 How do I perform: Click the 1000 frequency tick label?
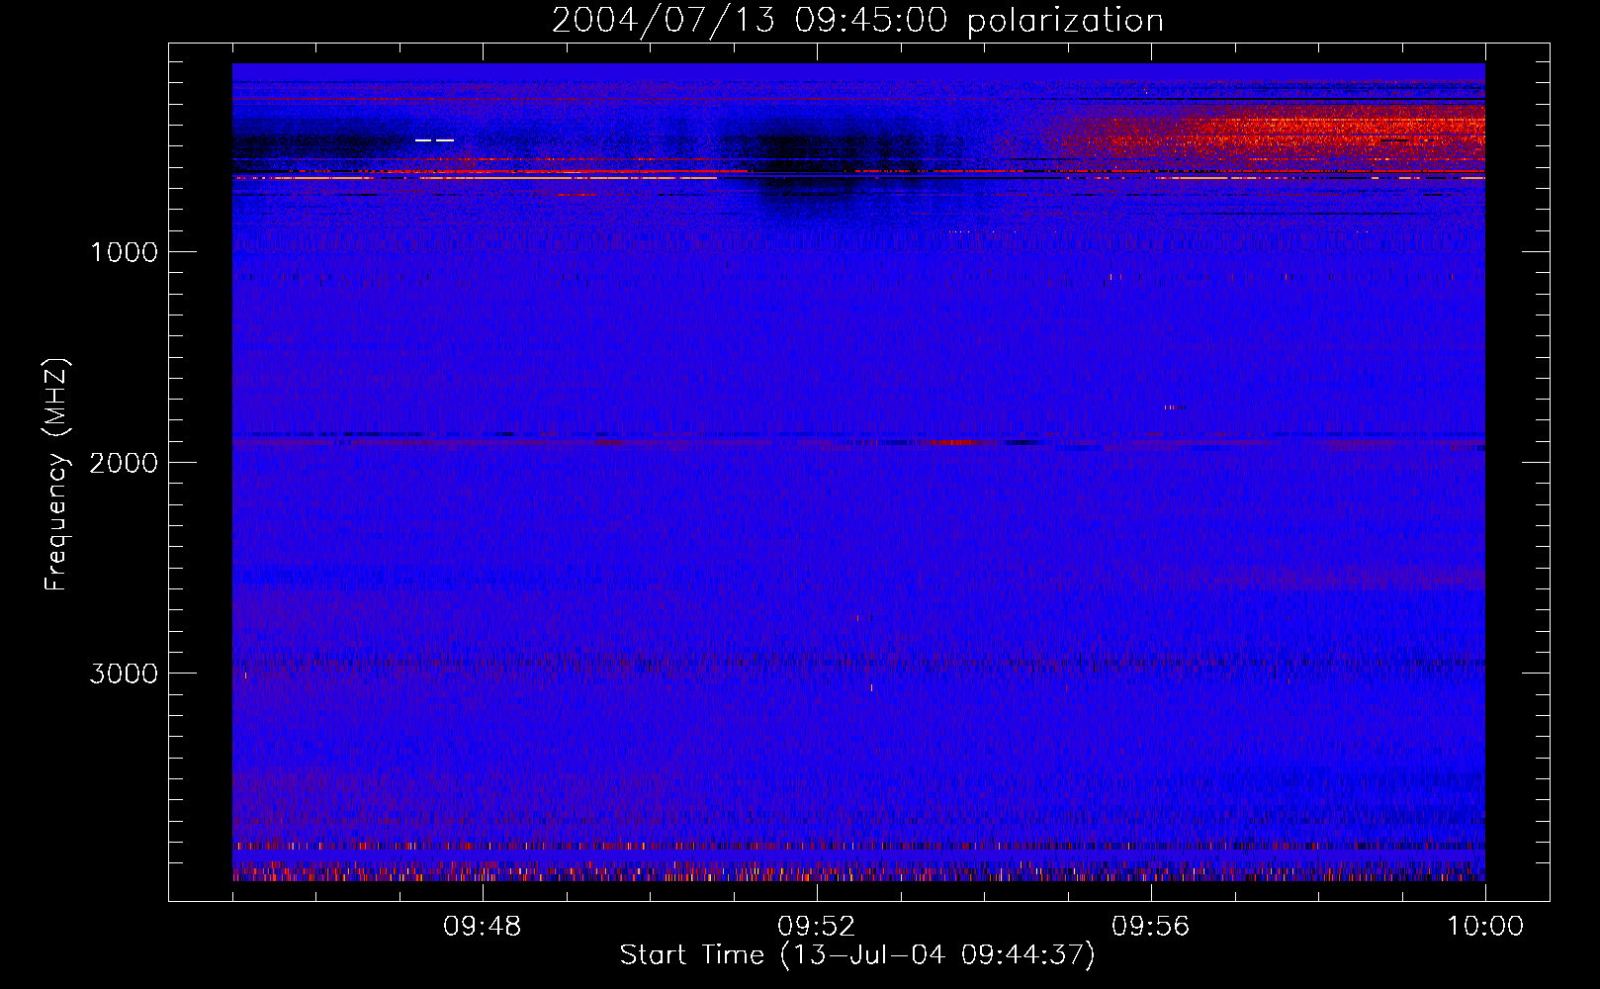tap(125, 252)
